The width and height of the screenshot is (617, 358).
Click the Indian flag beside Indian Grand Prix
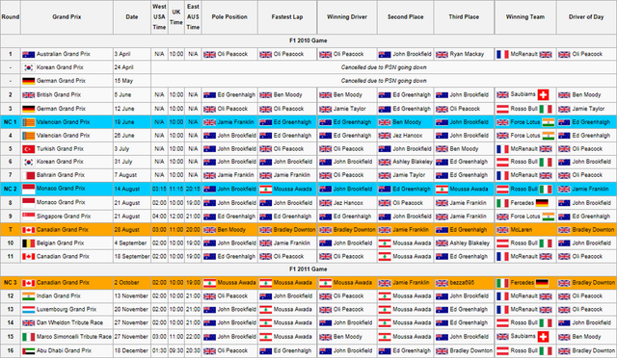point(28,296)
